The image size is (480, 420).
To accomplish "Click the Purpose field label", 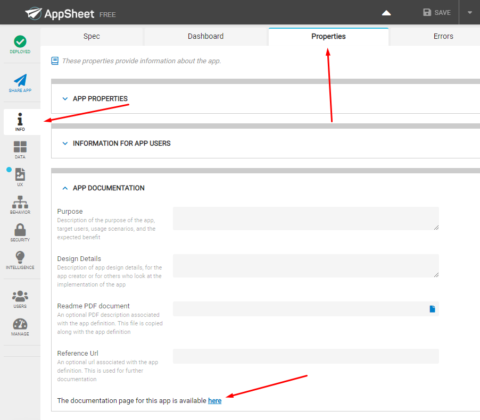I will tap(70, 212).
